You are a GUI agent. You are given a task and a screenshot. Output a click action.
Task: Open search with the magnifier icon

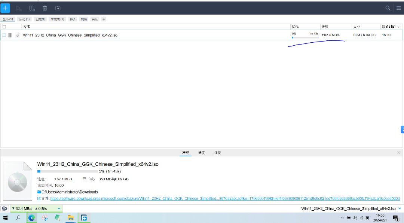pos(388,8)
